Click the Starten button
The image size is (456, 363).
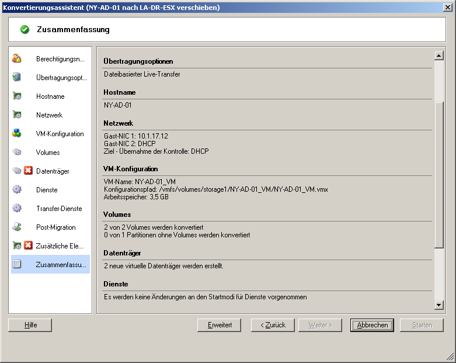click(x=422, y=325)
